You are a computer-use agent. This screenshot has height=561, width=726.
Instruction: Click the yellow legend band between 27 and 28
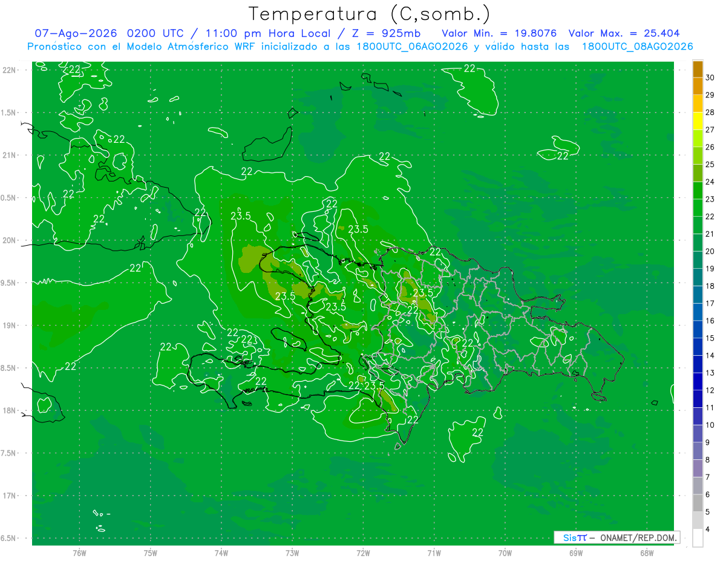698,121
